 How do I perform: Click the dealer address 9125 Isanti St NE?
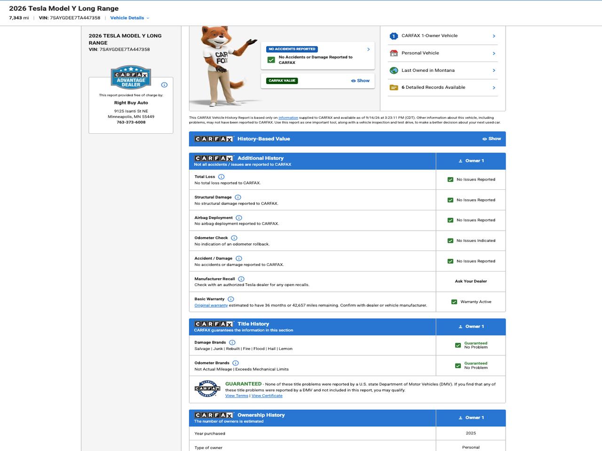click(131, 111)
